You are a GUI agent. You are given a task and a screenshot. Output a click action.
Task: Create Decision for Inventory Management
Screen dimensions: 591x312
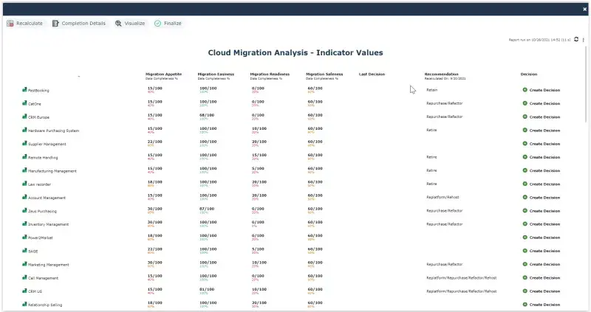542,224
